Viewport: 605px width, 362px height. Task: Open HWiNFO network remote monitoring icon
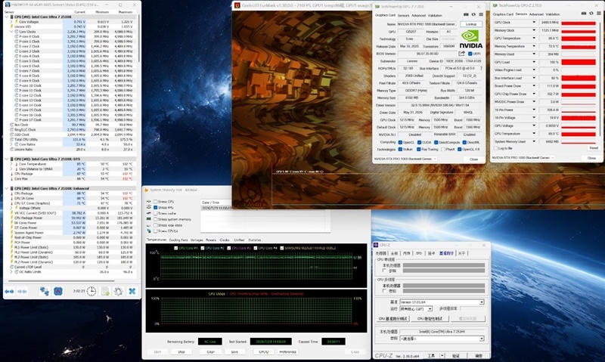[45, 292]
